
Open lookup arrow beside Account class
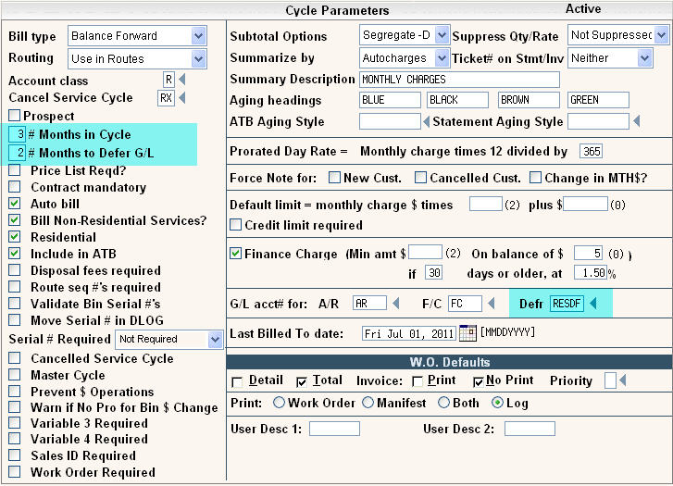182,80
